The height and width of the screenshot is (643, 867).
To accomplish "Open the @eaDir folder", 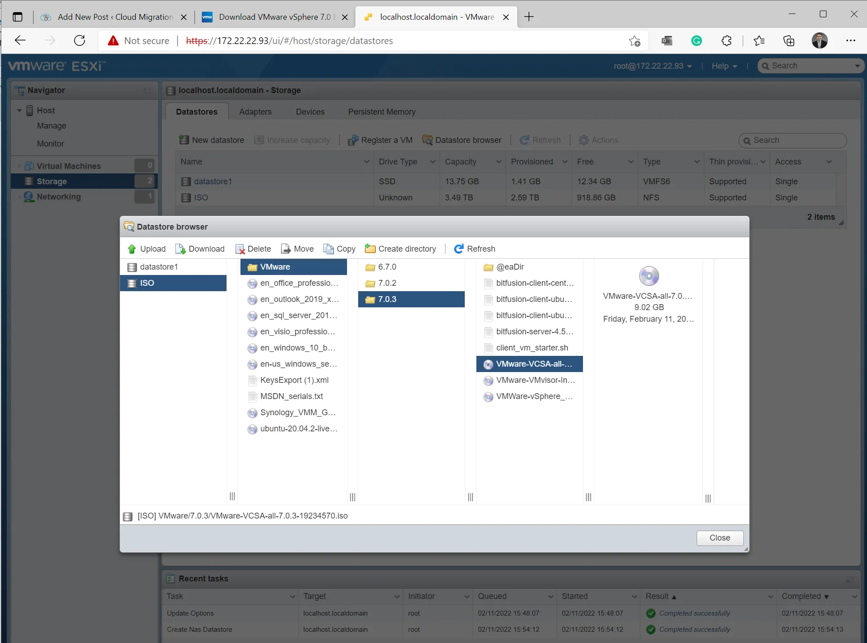I will coord(529,267).
